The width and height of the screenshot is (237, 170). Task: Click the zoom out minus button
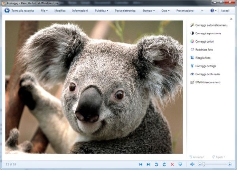199,164
